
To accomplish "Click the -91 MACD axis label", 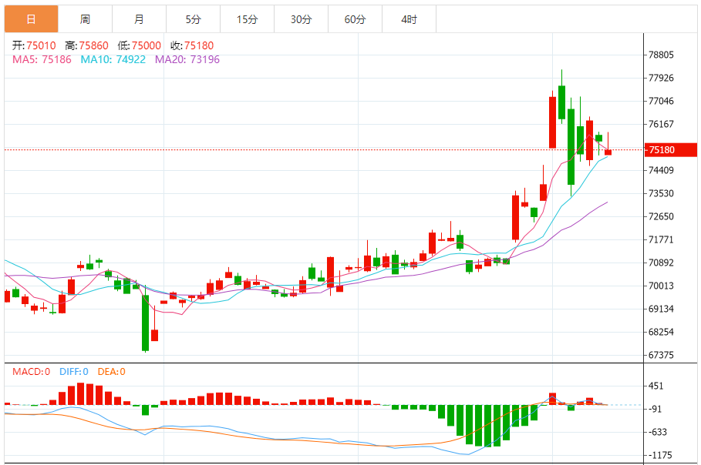I will click(656, 409).
